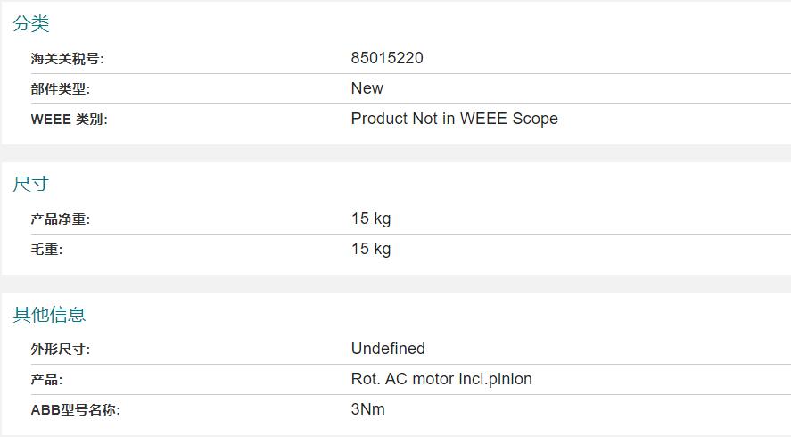Click the 部件类型 label
The width and height of the screenshot is (791, 437).
[x=60, y=89]
